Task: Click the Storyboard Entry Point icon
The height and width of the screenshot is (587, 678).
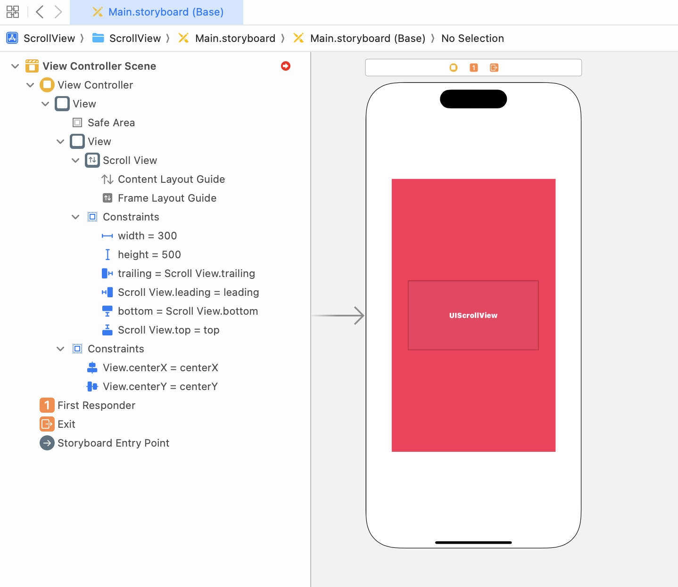Action: coord(47,443)
